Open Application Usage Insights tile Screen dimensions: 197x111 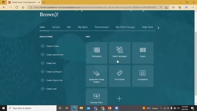(96, 76)
